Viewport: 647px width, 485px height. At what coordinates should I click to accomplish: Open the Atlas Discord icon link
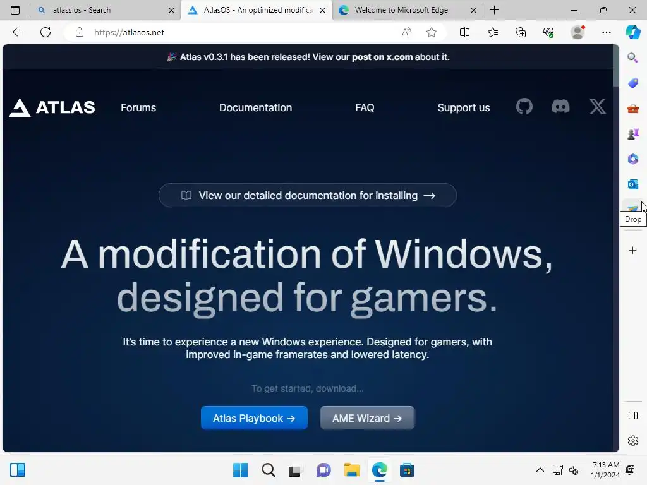560,107
